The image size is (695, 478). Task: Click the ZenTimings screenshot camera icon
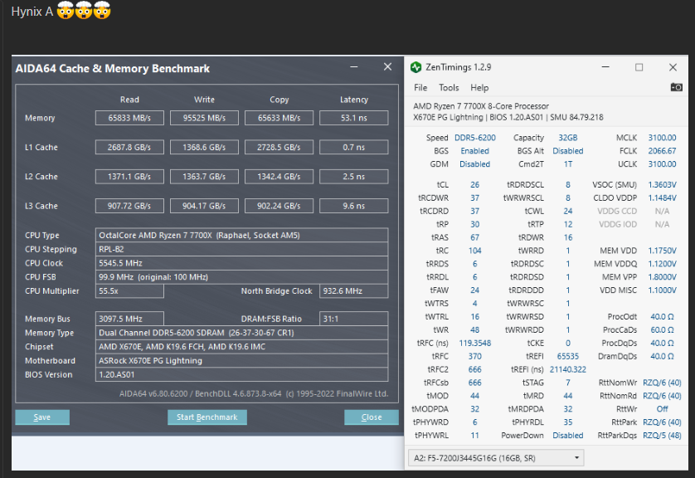click(676, 87)
